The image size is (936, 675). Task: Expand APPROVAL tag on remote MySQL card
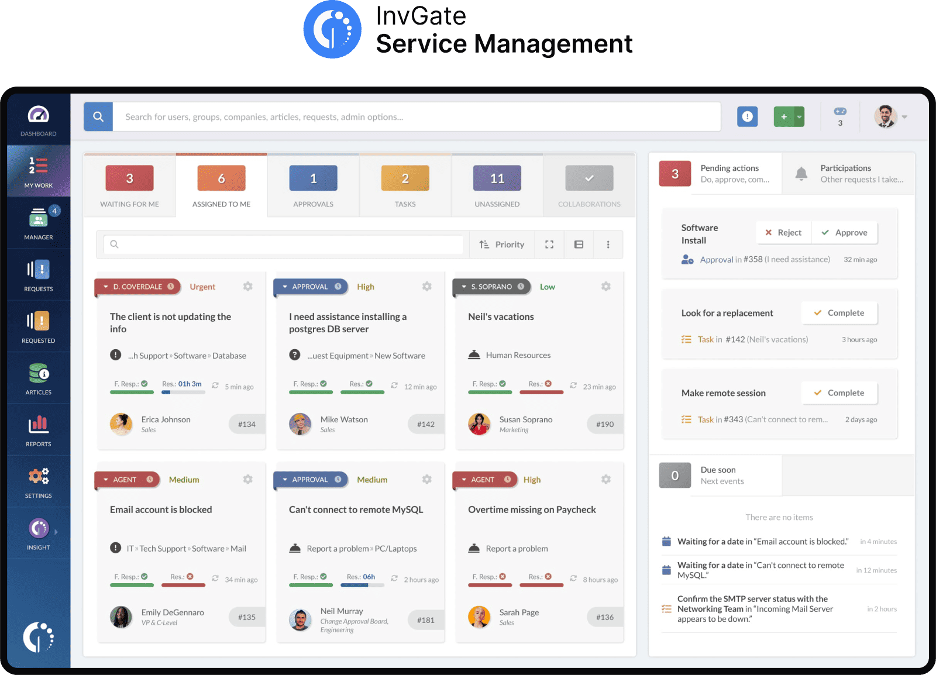311,480
